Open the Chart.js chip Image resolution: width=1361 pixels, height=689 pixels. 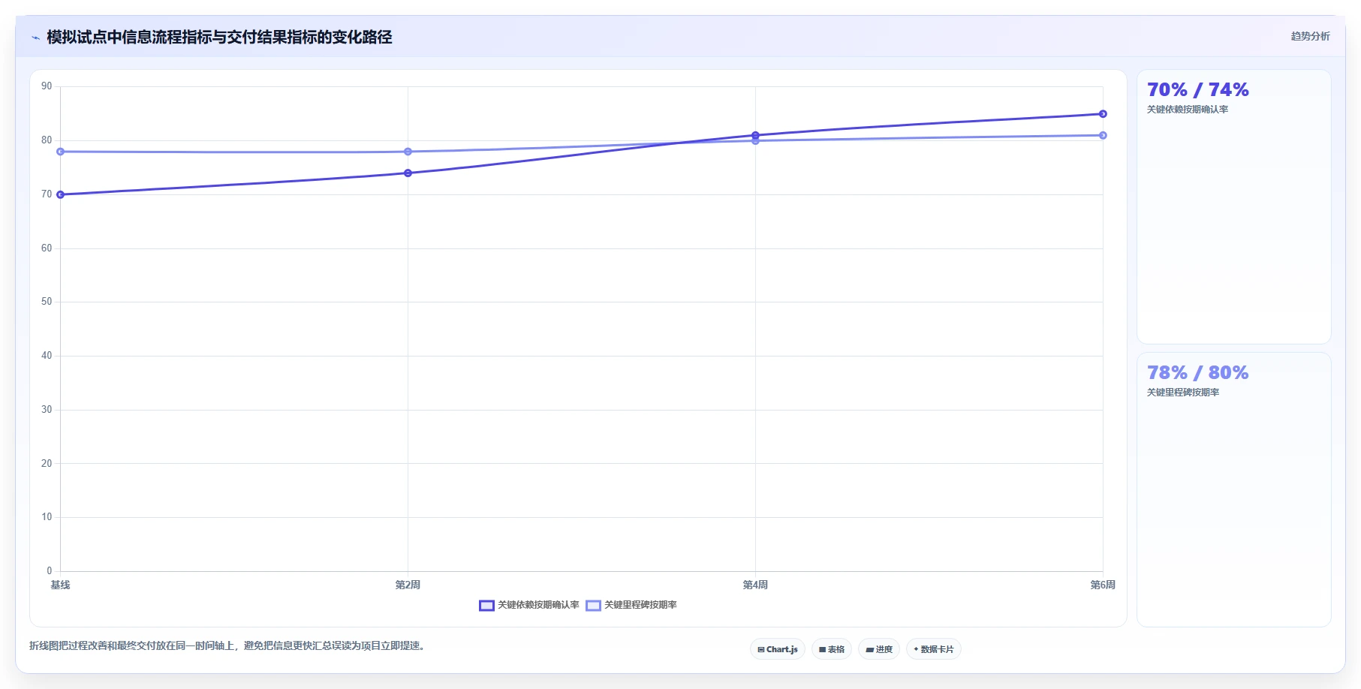click(x=778, y=649)
